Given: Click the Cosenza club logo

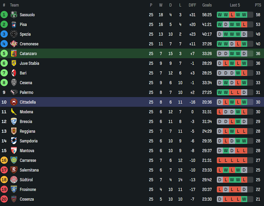Looking at the screenshot, I should [x=14, y=199].
